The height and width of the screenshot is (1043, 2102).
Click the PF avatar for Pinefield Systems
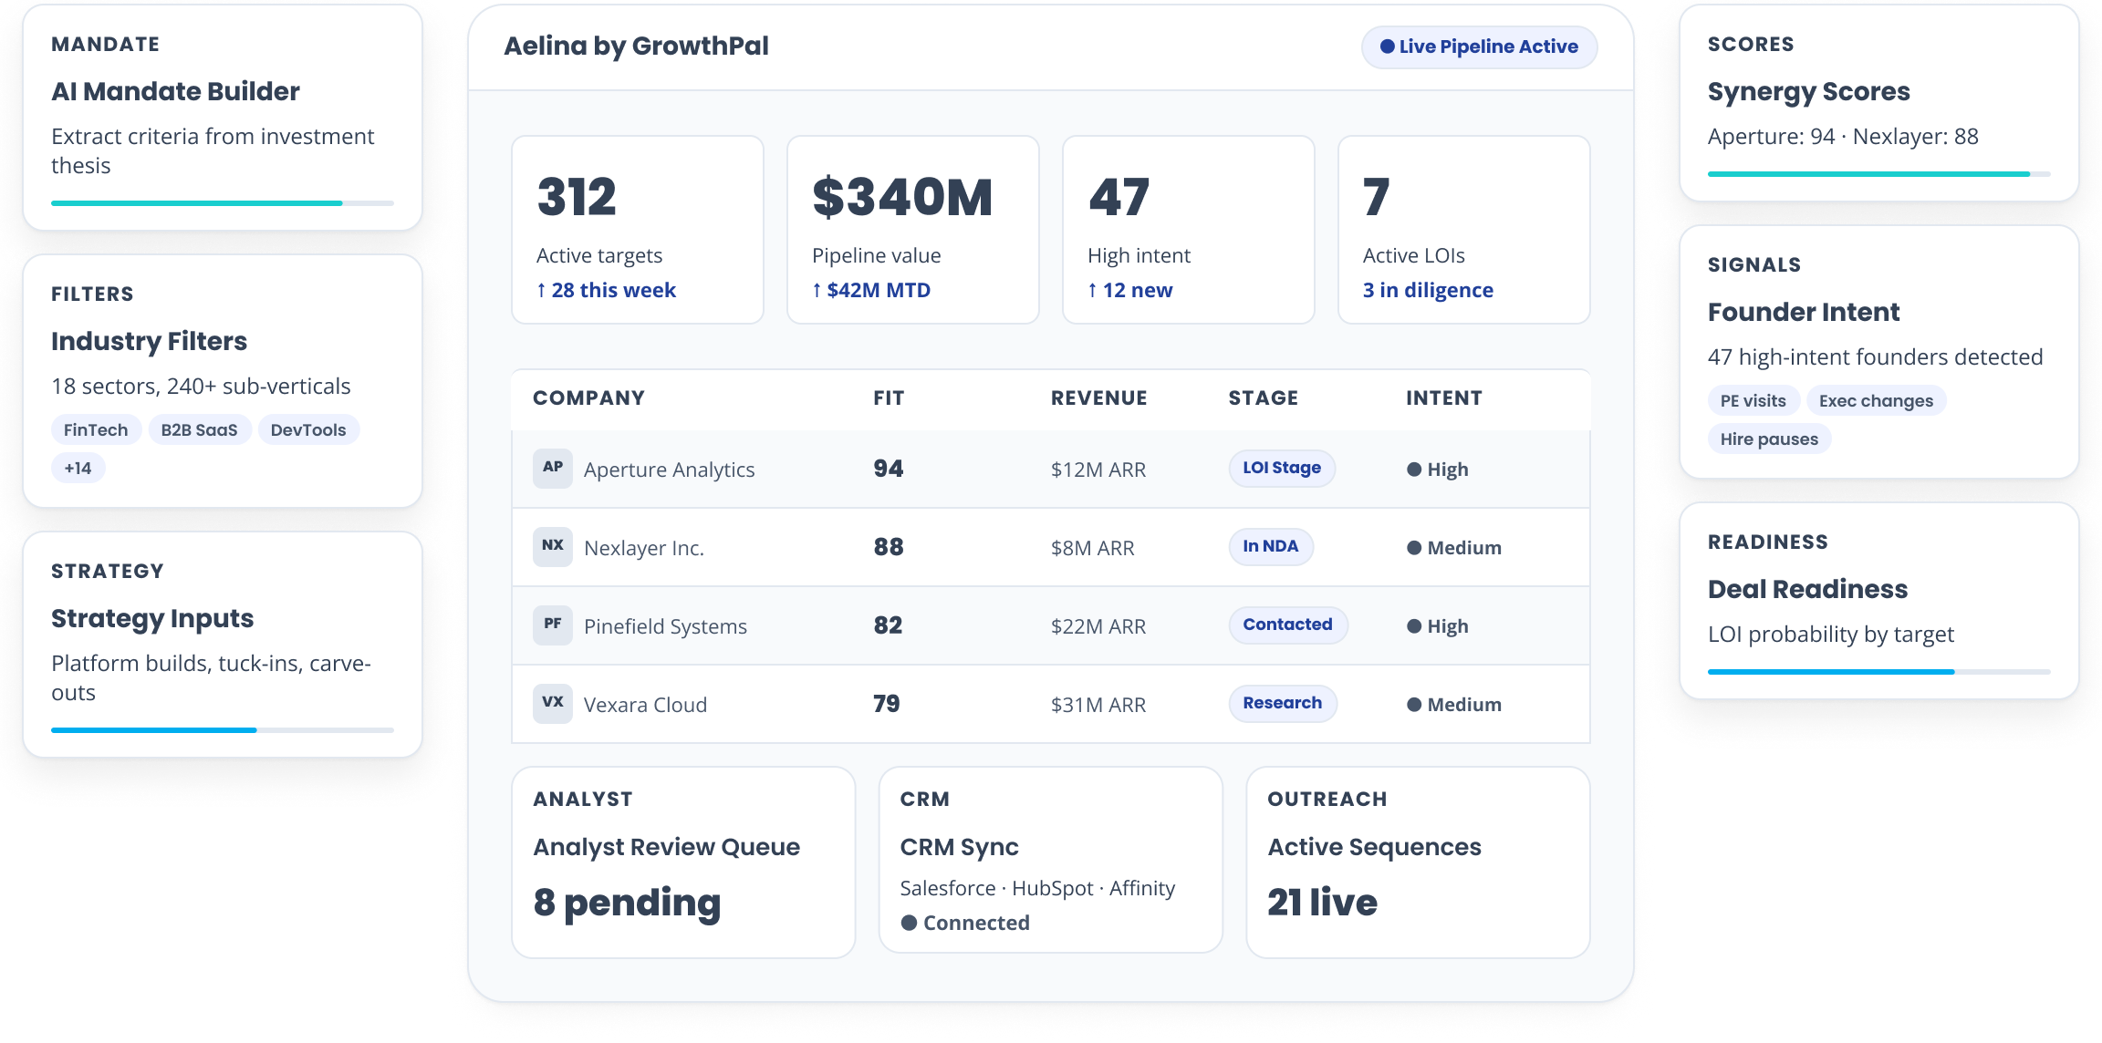(x=552, y=625)
